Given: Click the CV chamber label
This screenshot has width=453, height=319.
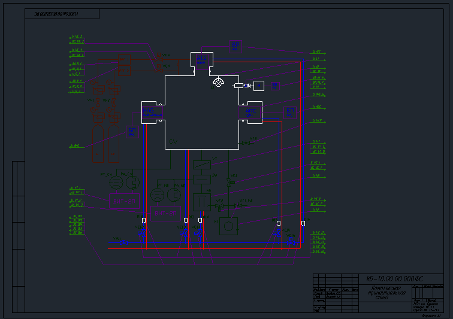Looking at the screenshot, I should (x=173, y=142).
